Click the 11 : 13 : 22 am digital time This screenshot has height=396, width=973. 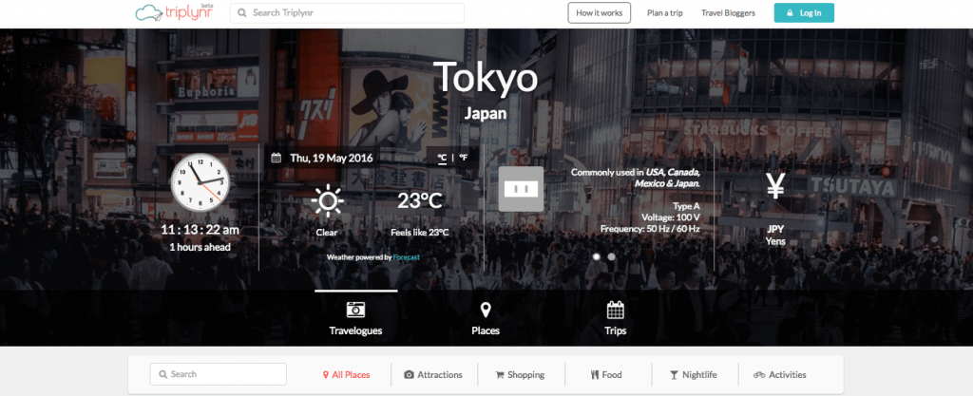point(200,230)
